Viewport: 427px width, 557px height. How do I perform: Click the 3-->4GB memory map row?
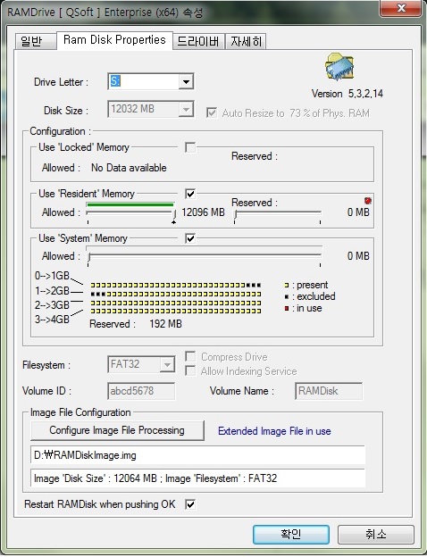(x=176, y=312)
